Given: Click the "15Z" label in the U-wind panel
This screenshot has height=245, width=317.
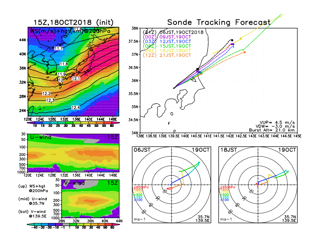Looking at the screenshot, I should click(112, 137).
